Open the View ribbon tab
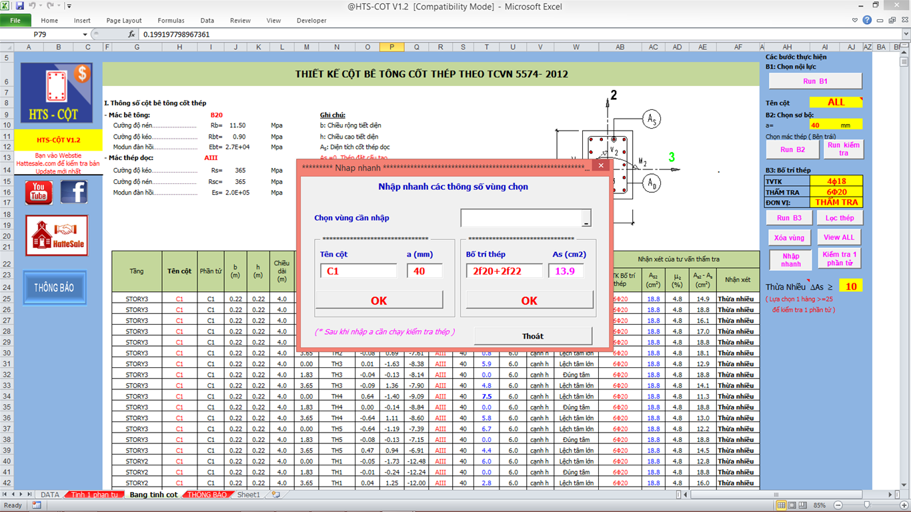 tap(274, 21)
